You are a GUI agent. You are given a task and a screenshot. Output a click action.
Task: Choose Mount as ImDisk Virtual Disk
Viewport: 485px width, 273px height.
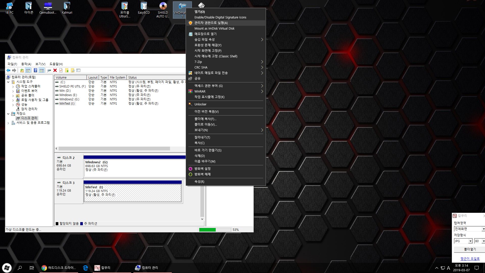226,28
